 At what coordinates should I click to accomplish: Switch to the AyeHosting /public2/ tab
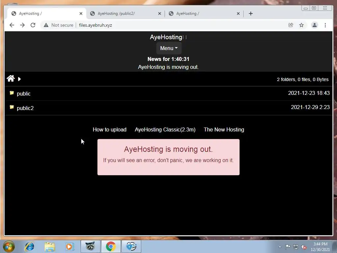point(125,14)
